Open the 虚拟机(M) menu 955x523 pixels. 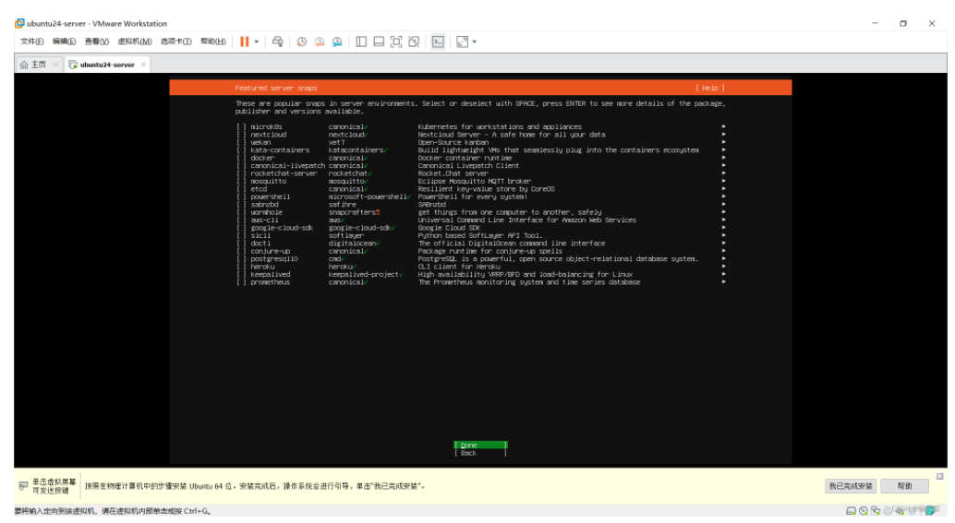click(135, 42)
